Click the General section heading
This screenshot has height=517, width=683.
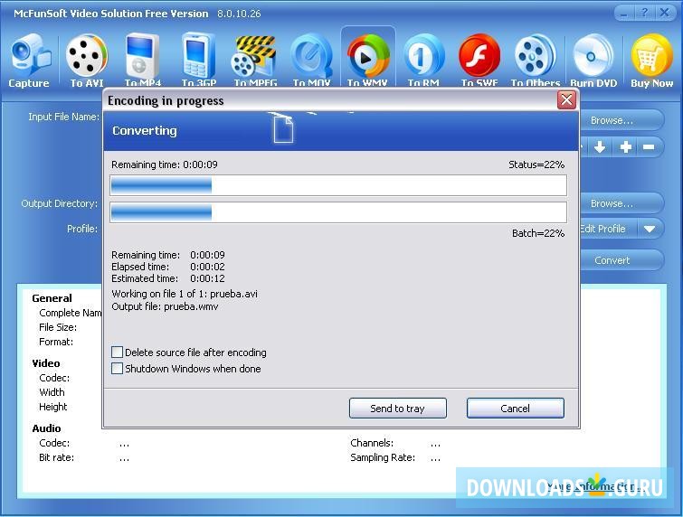(x=52, y=298)
